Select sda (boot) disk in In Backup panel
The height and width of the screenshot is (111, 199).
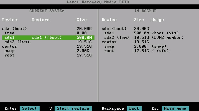[114, 29]
